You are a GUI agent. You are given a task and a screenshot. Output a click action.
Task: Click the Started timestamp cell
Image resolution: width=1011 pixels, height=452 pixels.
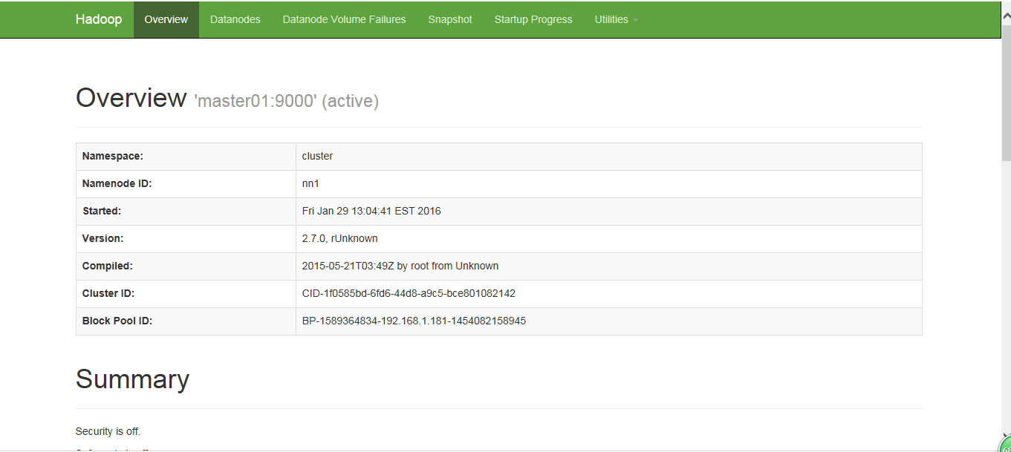(371, 211)
